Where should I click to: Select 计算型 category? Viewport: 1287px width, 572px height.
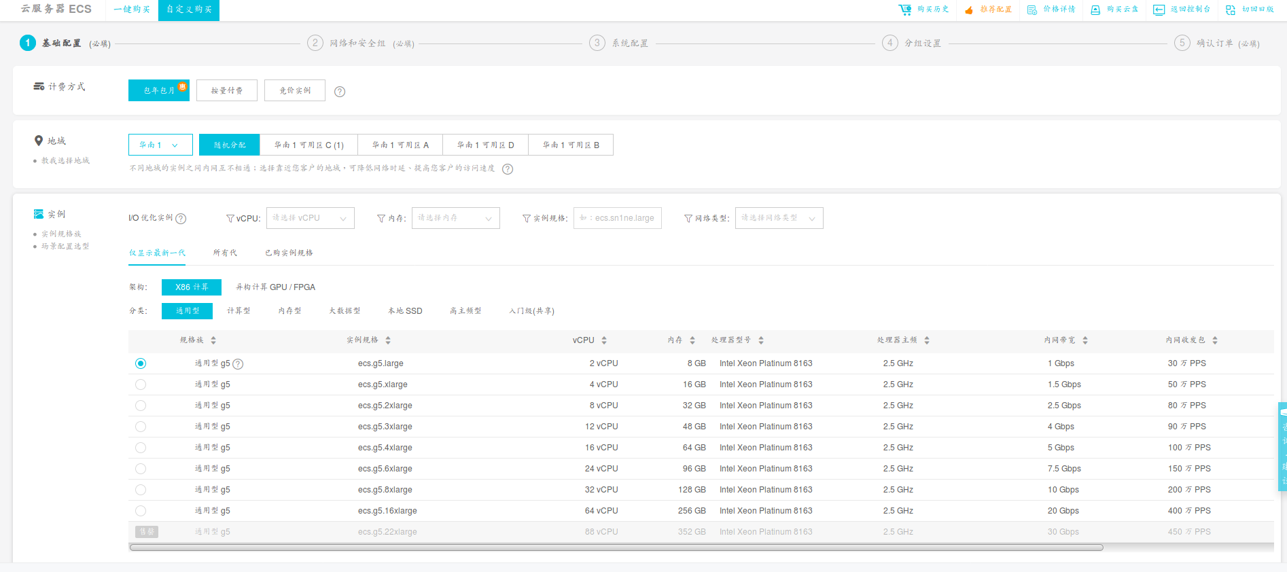pyautogui.click(x=239, y=311)
